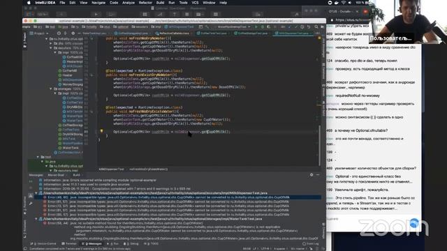Select HeaterImpl class in project tree
This screenshot has width=447, height=251.
73,61
